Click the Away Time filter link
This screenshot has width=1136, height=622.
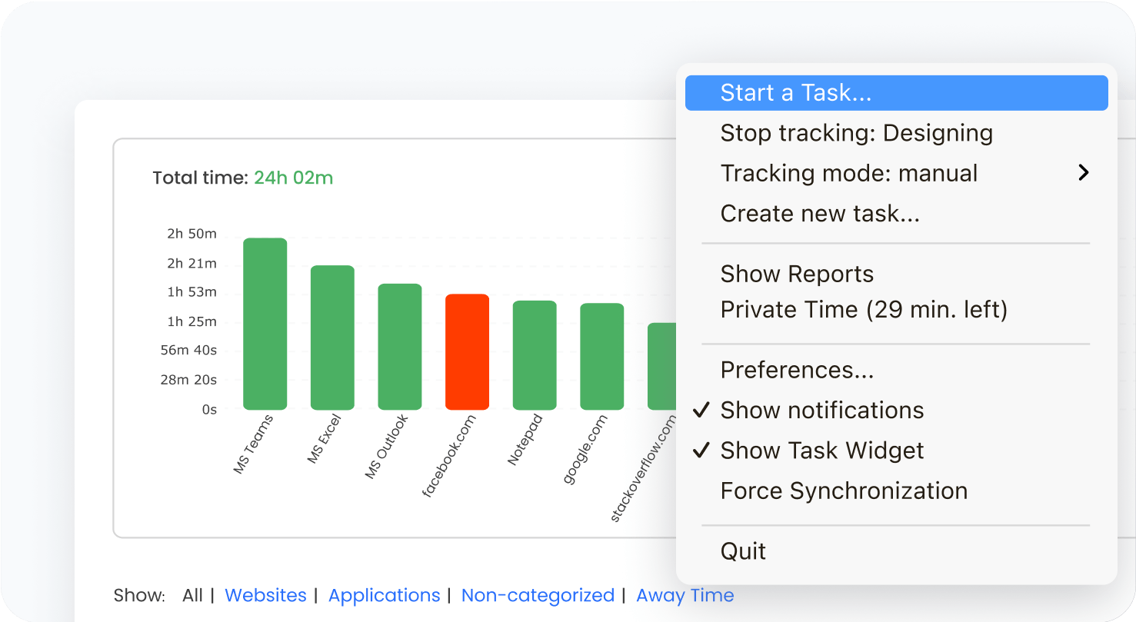click(685, 595)
